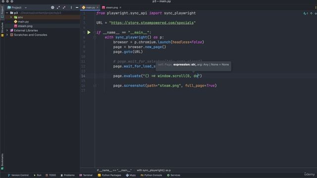Toggle the Bookmarks tool window stripe button

coord(2,162)
